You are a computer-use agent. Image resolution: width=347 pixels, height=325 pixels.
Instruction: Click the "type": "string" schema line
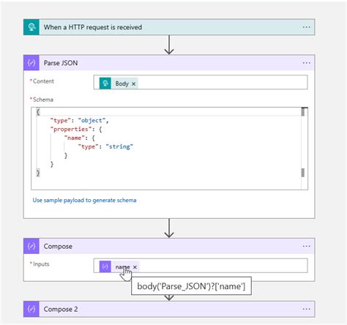(105, 146)
